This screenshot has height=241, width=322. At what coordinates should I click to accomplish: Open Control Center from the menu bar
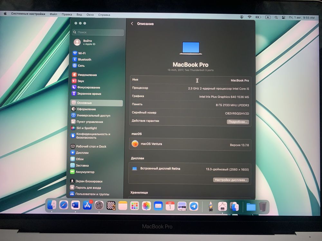[283, 17]
